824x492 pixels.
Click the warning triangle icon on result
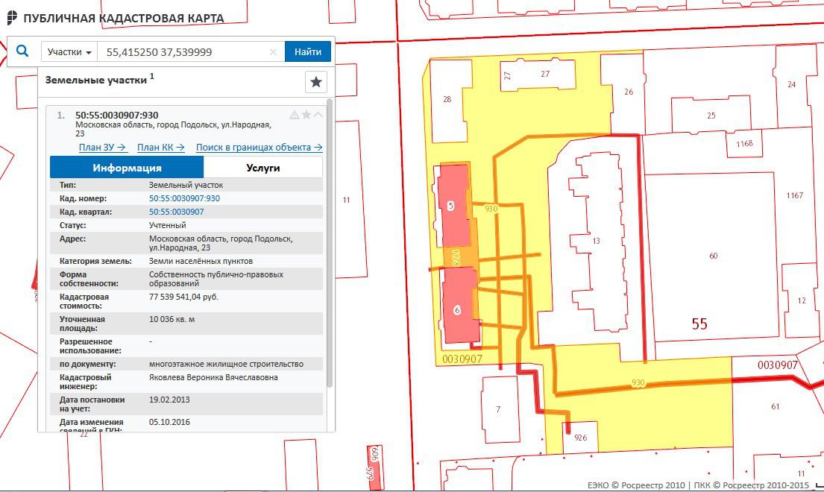294,115
